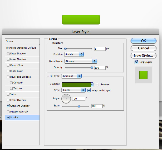The width and height of the screenshot is (162, 150).
Task: Select the Drop Shadow label
Action: pyautogui.click(x=18, y=54)
